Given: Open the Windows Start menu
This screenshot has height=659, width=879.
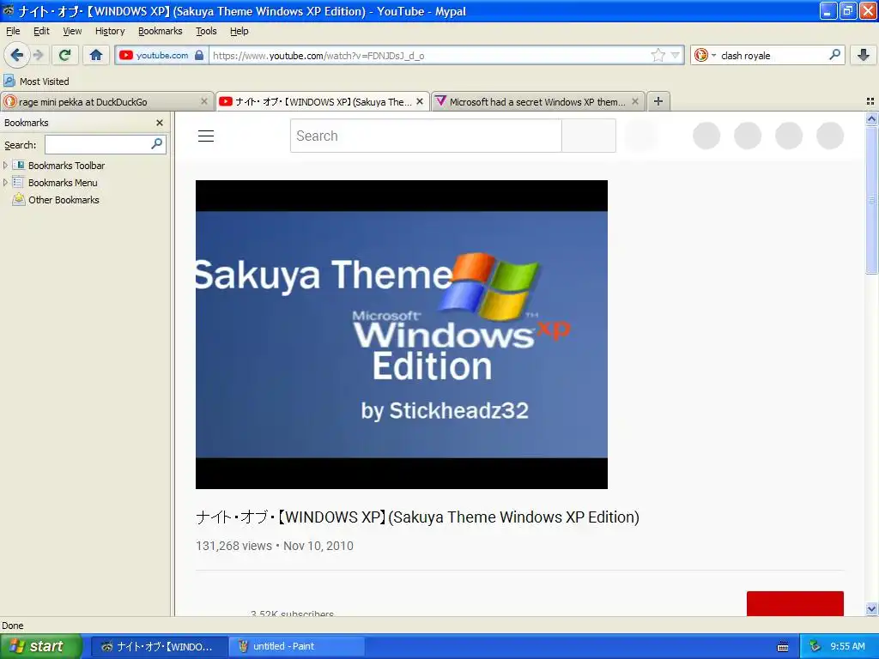Looking at the screenshot, I should (40, 646).
